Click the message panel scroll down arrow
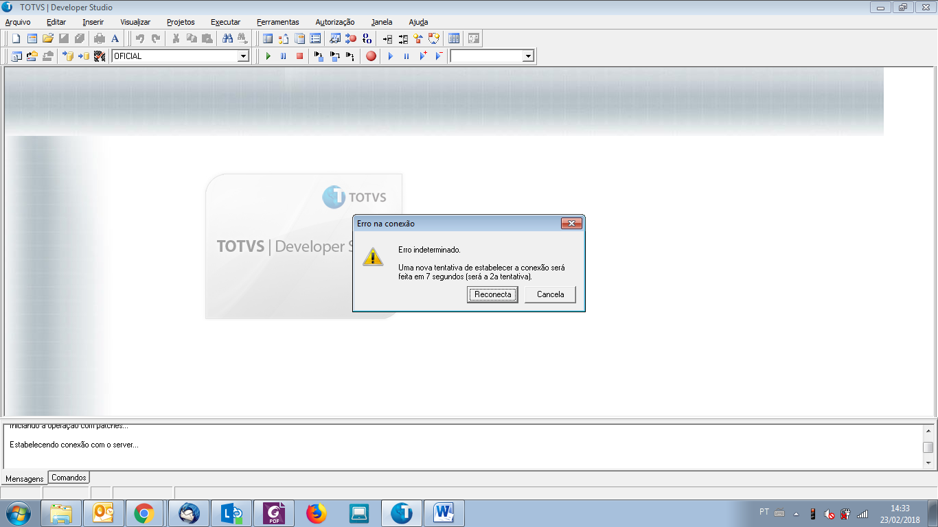 click(928, 463)
